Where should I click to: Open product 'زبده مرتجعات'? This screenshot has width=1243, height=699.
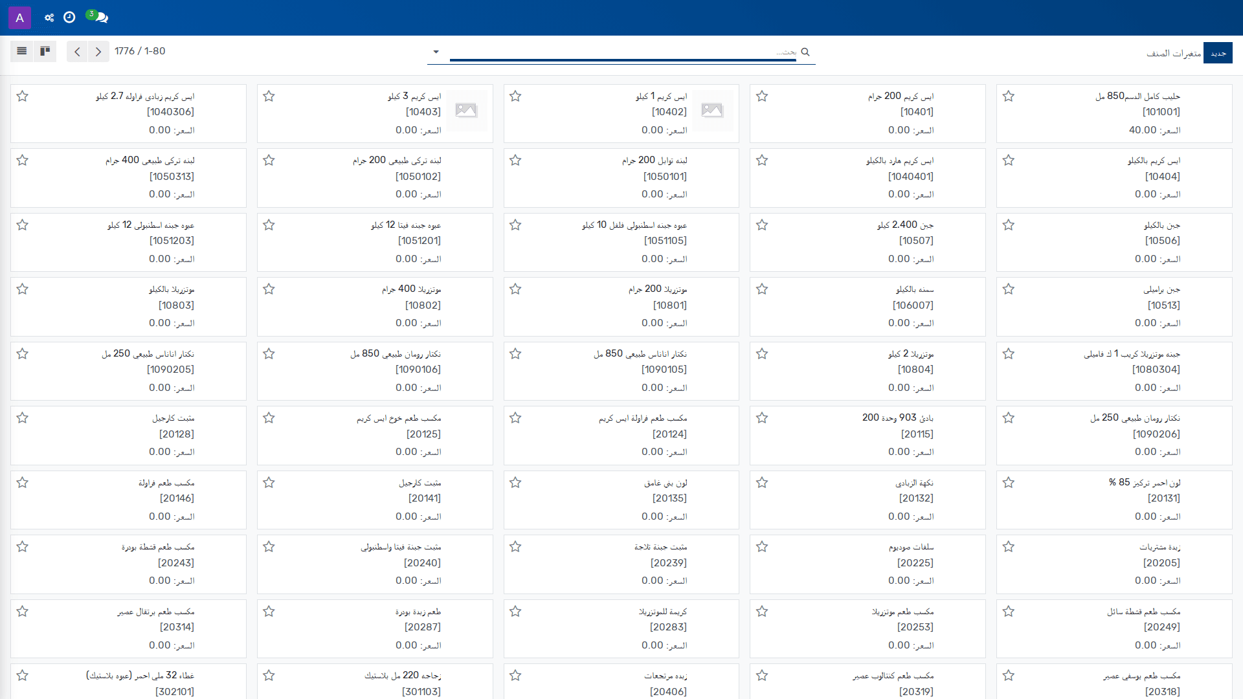[x=666, y=676]
